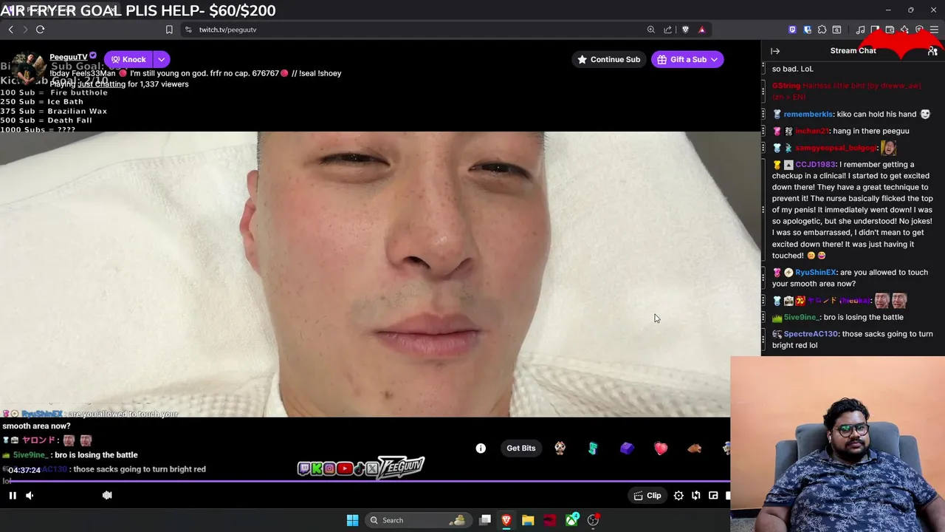Create a clip with the Clip button
Screen dimensions: 945x532
point(647,496)
